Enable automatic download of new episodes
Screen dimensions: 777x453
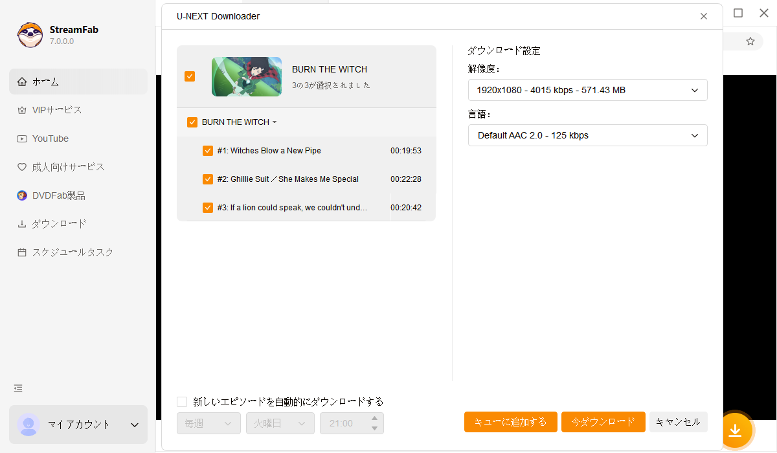(182, 401)
